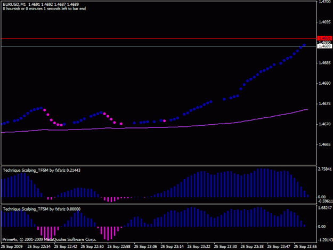Click the 25 Sep 23:55 time label
The image size is (333, 250).
tap(305, 247)
